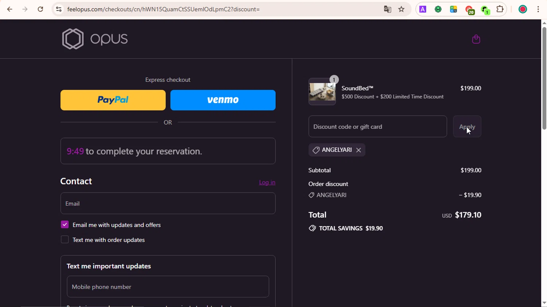Click the Email input field
Screen dimensions: 547x307
168,203
